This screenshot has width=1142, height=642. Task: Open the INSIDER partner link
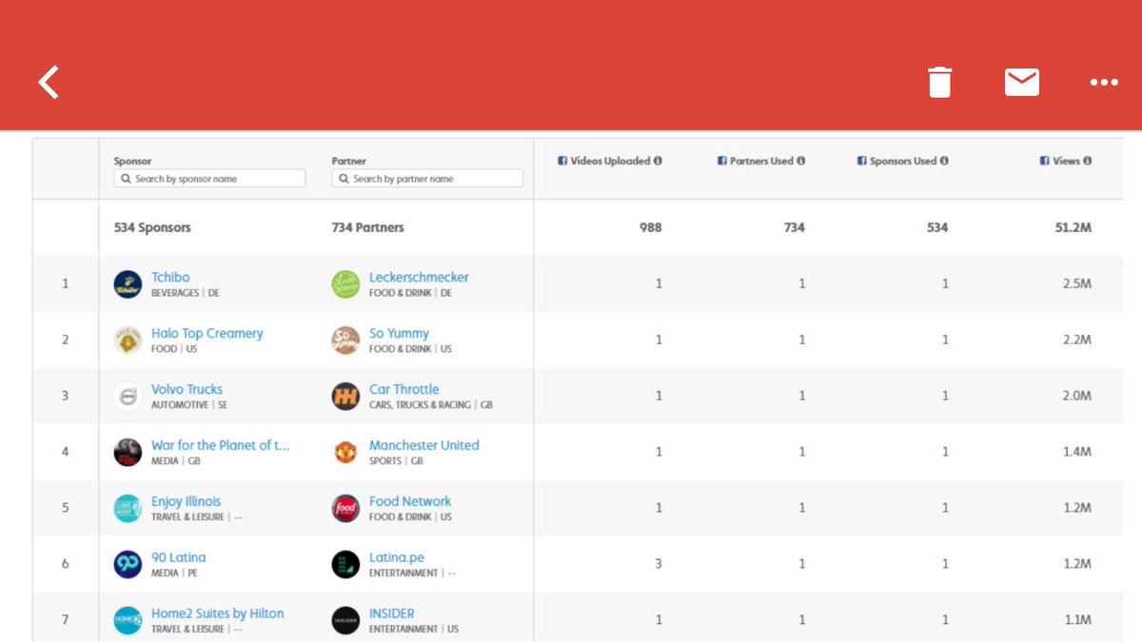pyautogui.click(x=392, y=613)
